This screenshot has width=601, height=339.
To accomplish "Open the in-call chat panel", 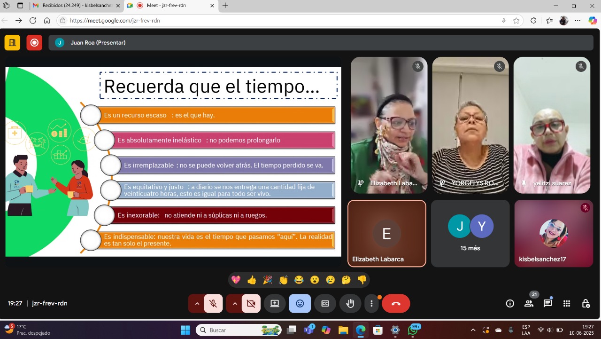I will (547, 304).
